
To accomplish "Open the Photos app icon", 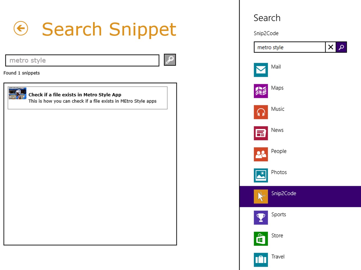I will coord(261,175).
